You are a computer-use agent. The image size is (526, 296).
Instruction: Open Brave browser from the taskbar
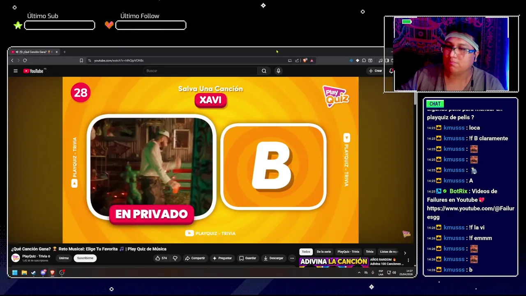[53, 273]
